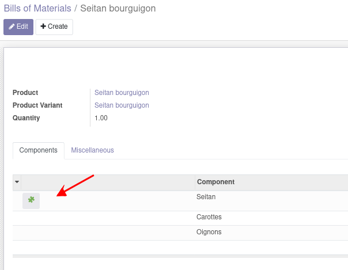348x270 pixels.
Task: Click the Product Variant field label
Action: [x=37, y=105]
